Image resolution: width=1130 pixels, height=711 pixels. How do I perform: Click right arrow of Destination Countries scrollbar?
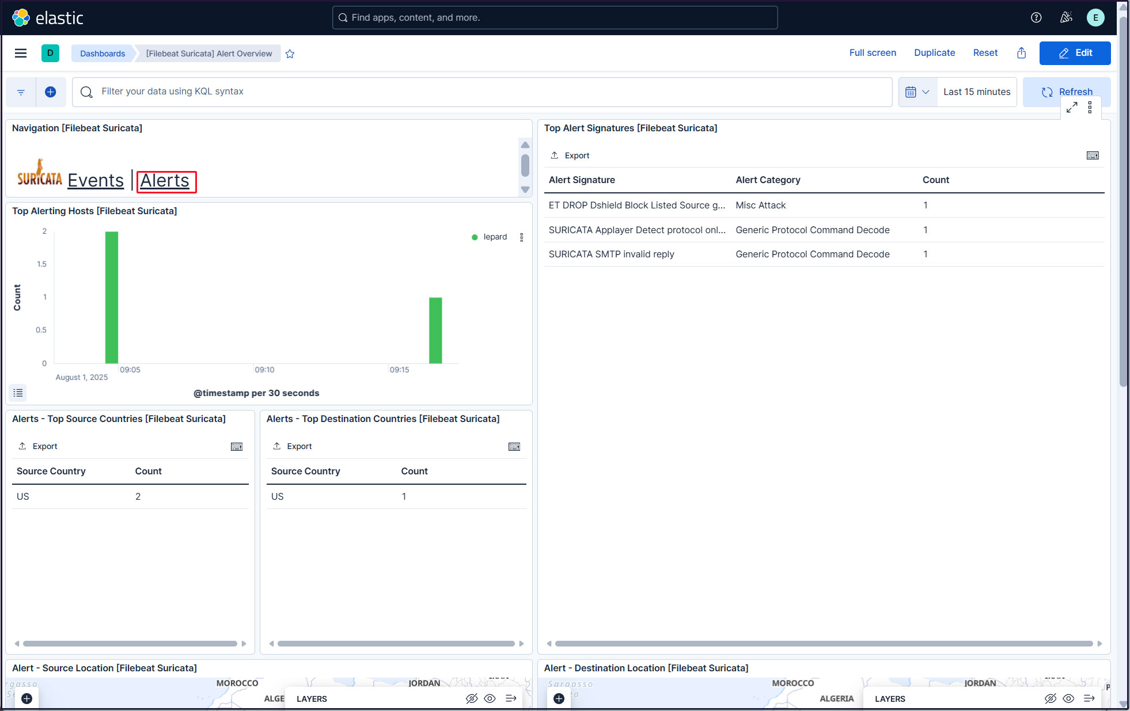pos(521,644)
